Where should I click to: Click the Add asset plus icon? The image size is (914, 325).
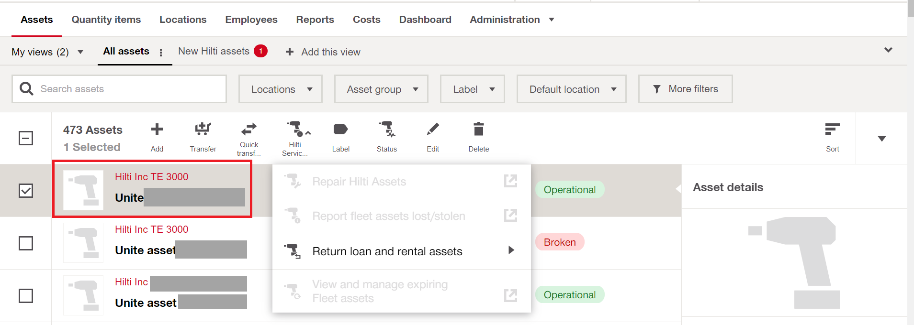click(x=157, y=129)
